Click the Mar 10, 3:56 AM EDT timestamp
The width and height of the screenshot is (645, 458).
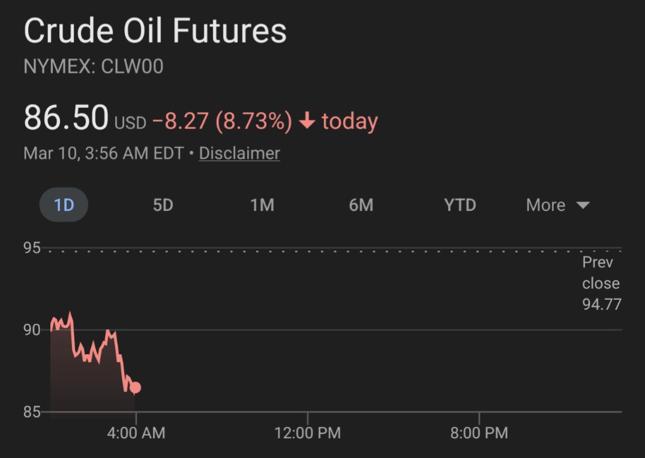103,153
